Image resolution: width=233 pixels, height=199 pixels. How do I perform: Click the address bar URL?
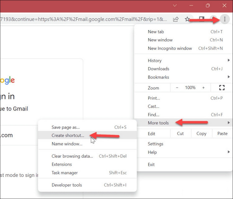[x=84, y=19]
